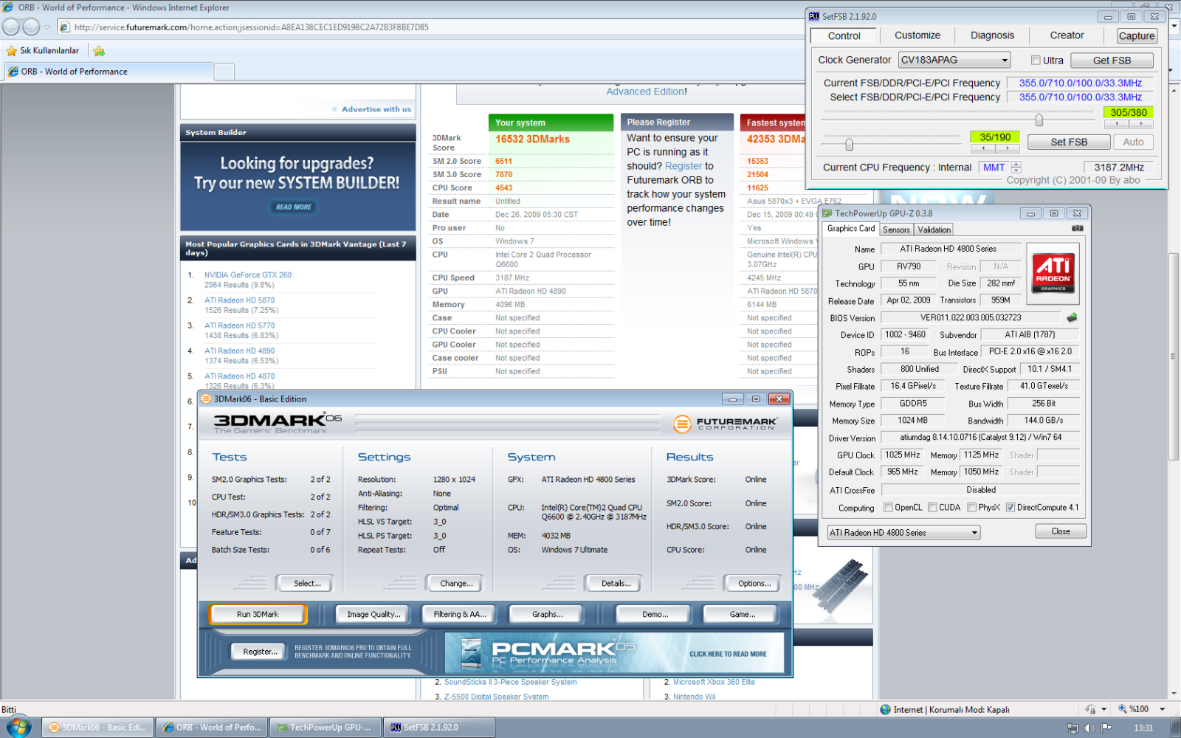The image size is (1181, 738).
Task: Click the Internet Explorer back arrow button
Action: (11, 27)
